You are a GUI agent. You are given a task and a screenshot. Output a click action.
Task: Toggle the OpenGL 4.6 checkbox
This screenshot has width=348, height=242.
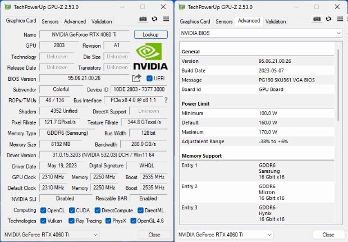click(x=133, y=221)
